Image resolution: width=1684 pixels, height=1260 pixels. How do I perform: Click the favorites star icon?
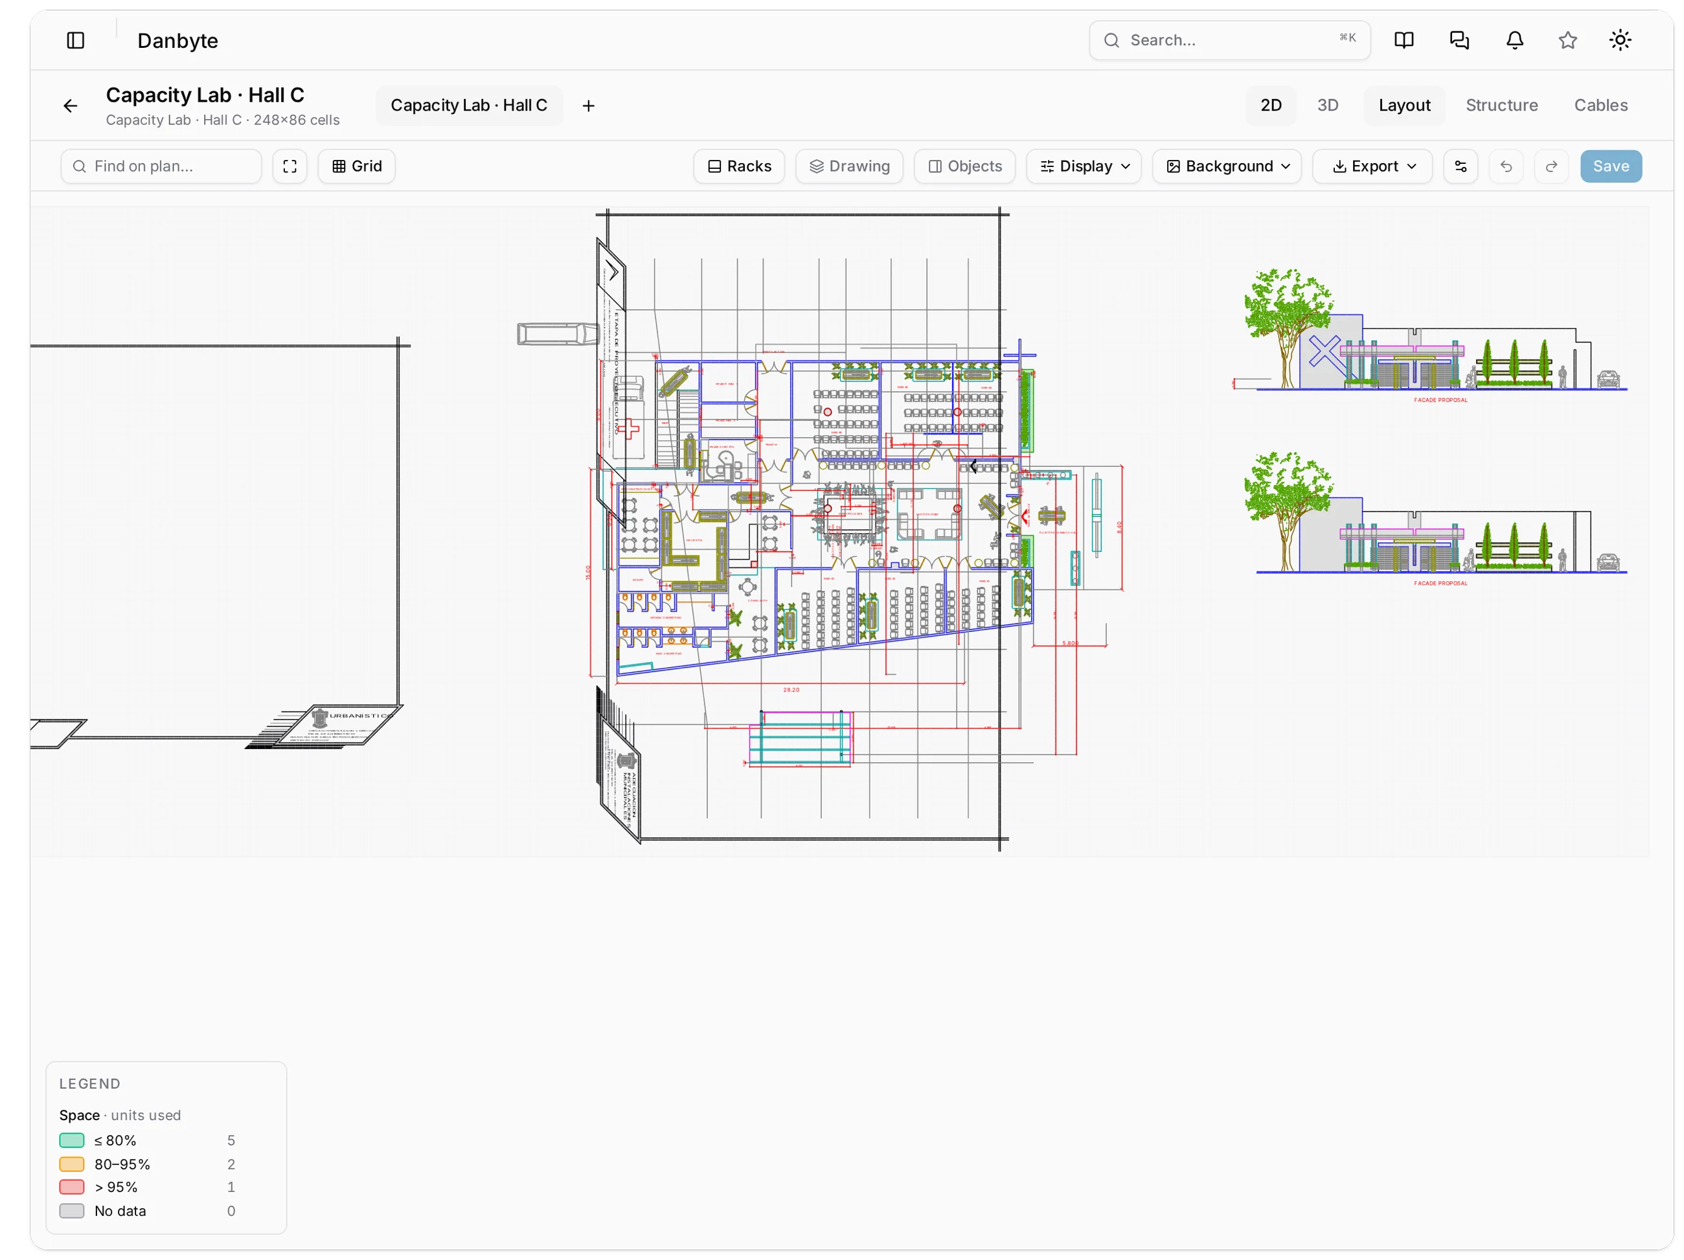[1567, 40]
